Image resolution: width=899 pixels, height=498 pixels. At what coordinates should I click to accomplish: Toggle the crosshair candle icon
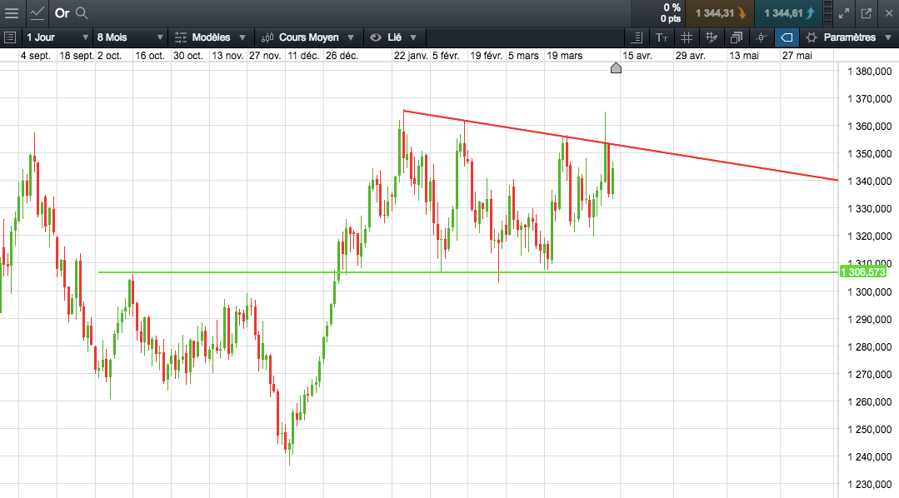[762, 37]
